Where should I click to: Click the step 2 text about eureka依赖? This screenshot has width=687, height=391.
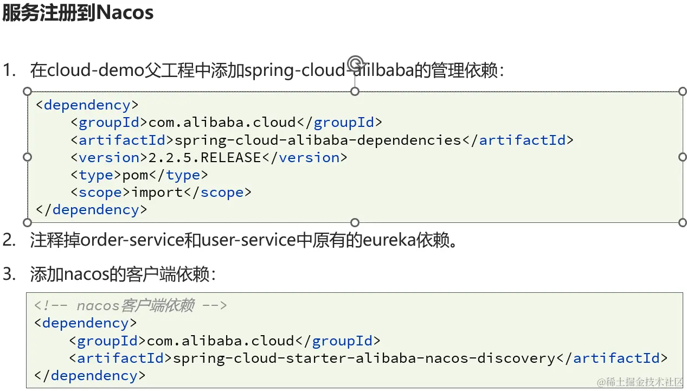(244, 240)
